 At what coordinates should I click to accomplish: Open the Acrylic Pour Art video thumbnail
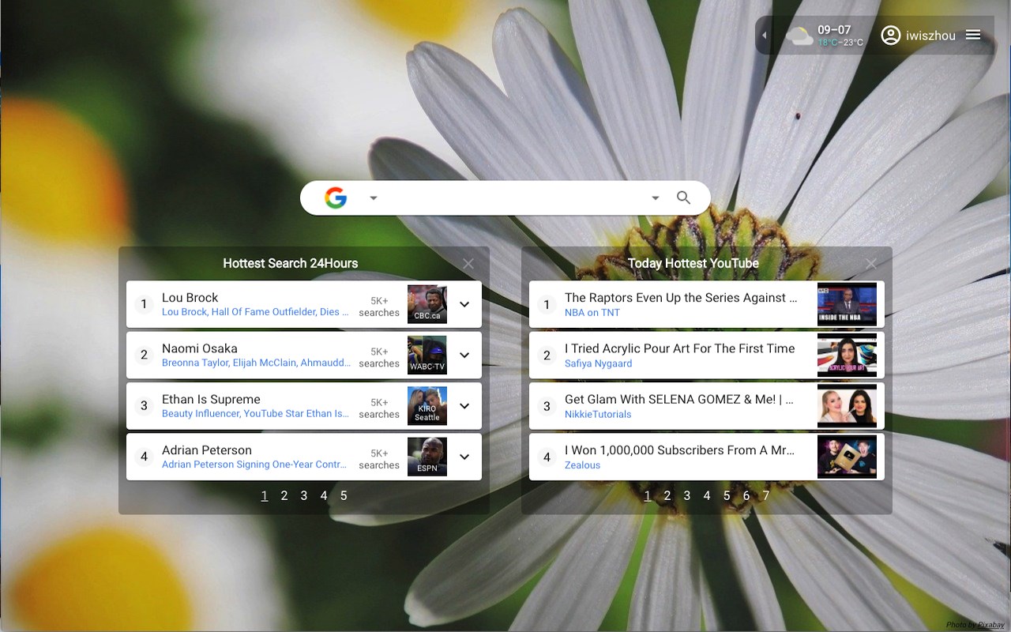[848, 355]
